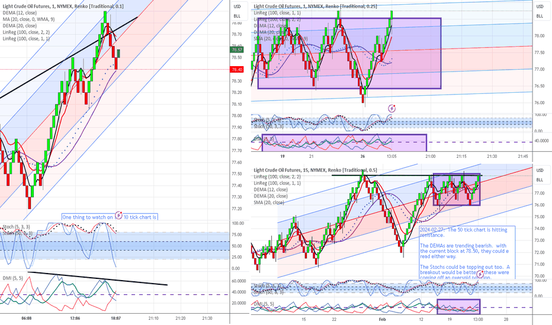Click 77.50 price level on top-right chart scale

pos(540,53)
